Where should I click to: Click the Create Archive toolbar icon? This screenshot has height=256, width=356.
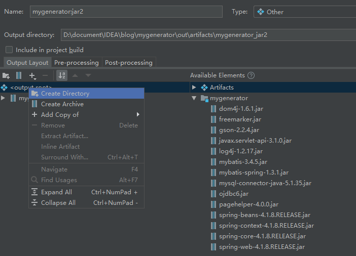click(19, 75)
